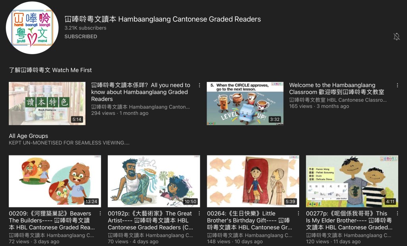Open options menu for 'Welcome to the Hambaanglaang Classroom' video

pos(397,85)
